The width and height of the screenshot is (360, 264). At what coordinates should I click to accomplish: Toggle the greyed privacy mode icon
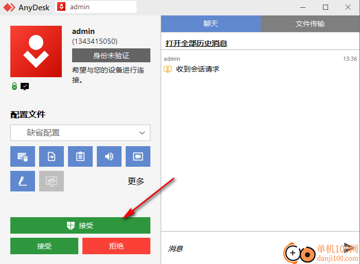coord(52,181)
